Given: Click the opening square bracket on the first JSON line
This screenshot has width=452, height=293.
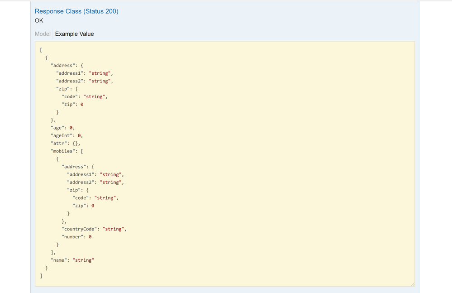Looking at the screenshot, I should point(41,50).
